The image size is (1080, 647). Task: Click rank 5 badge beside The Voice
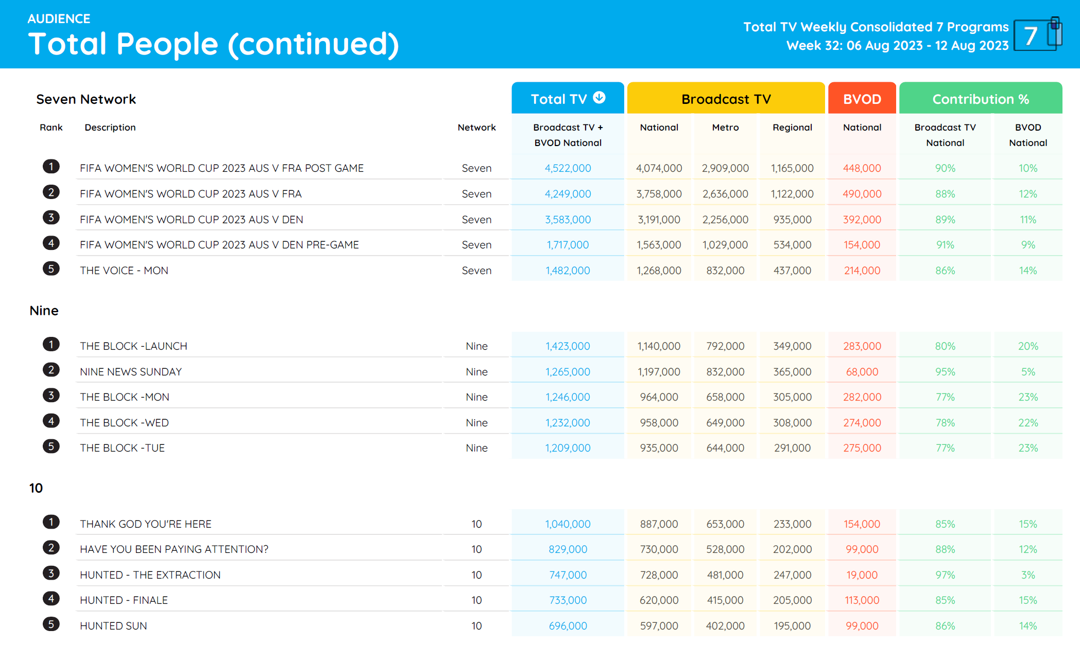tap(51, 269)
